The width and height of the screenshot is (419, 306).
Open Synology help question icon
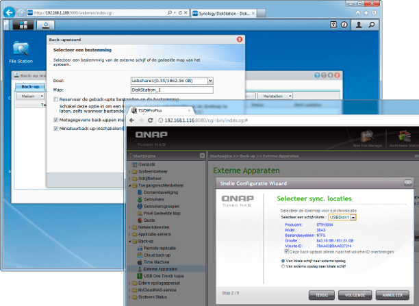(333, 25)
